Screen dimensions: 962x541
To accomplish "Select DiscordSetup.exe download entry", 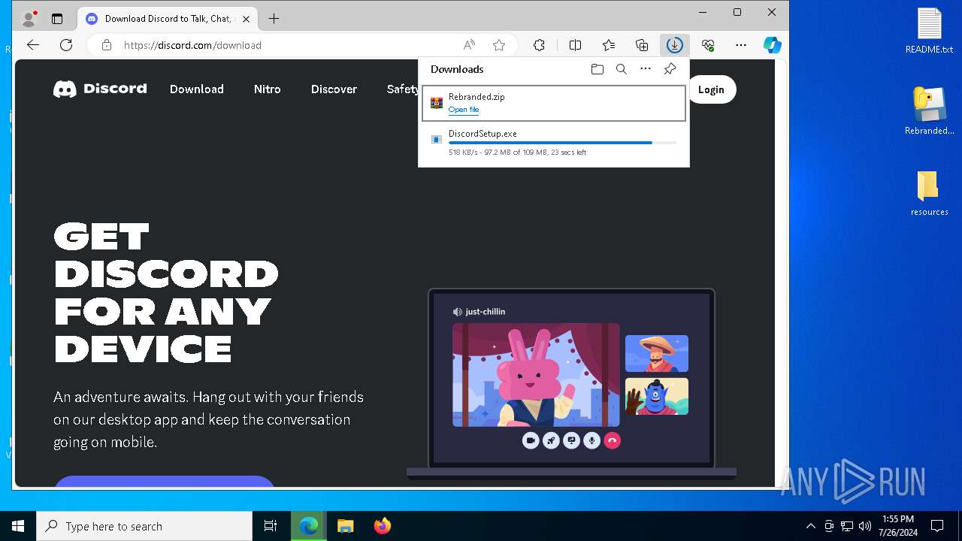I will click(x=554, y=143).
